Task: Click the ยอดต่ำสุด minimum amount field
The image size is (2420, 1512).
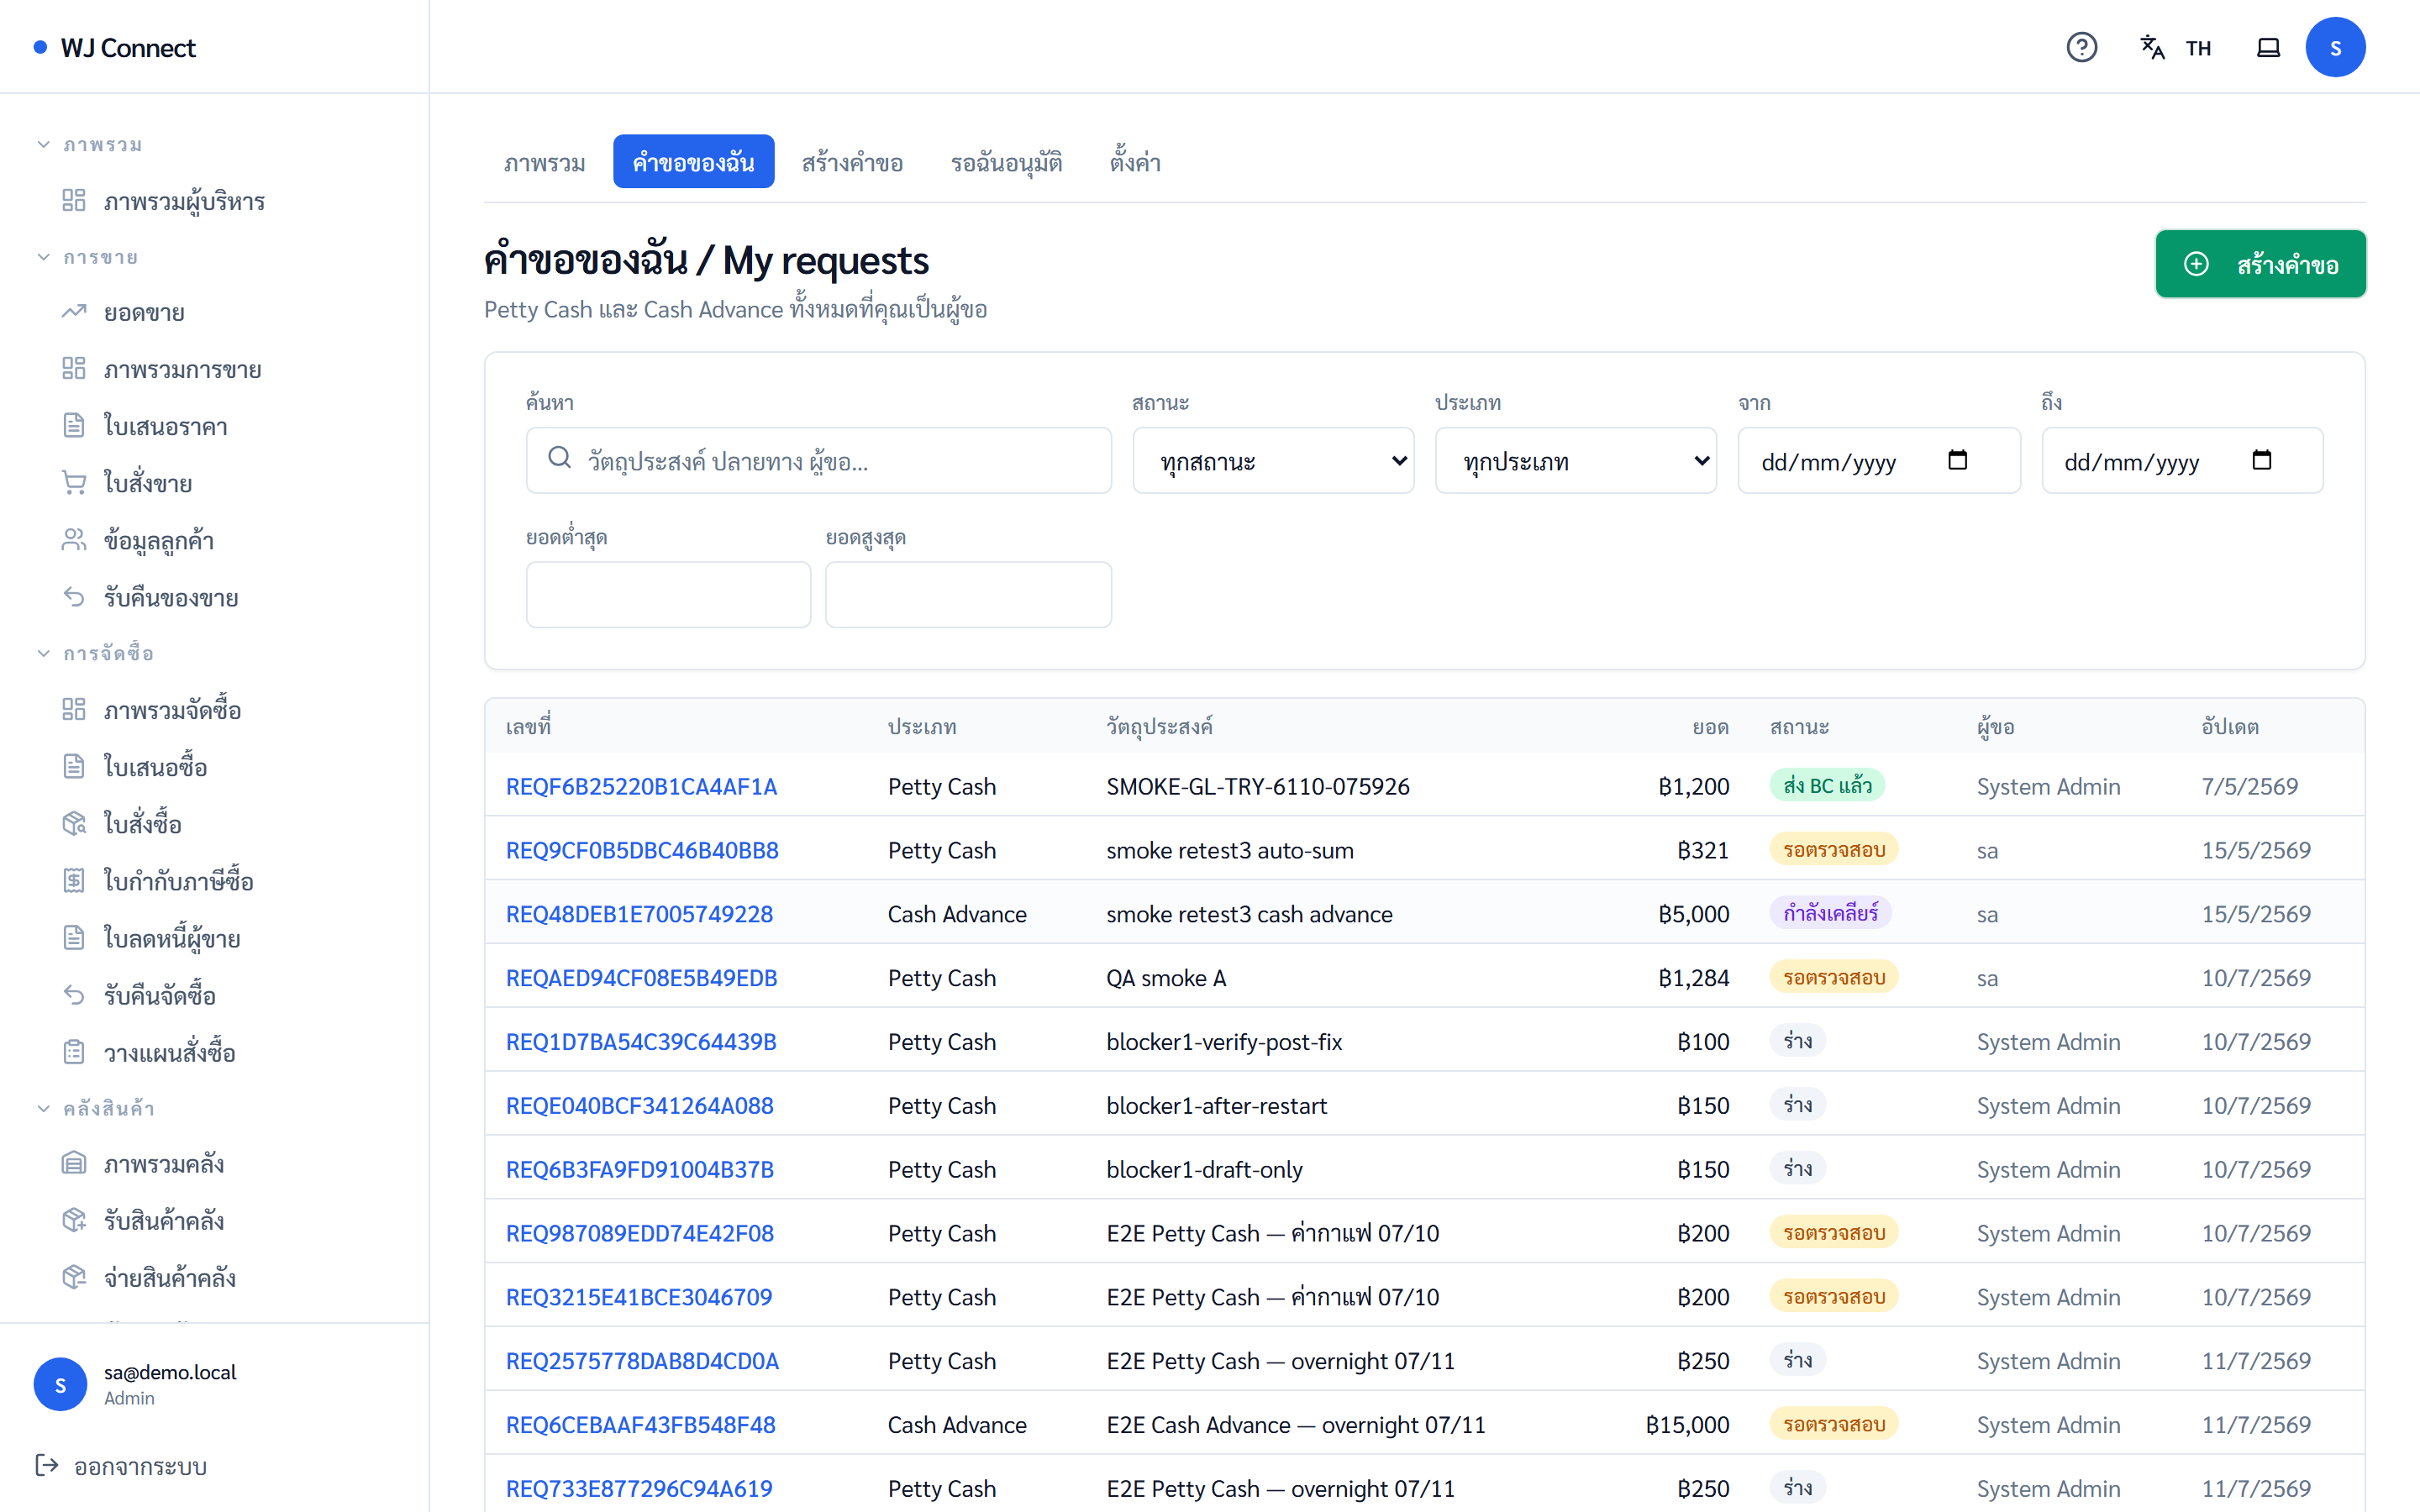Action: 668,595
